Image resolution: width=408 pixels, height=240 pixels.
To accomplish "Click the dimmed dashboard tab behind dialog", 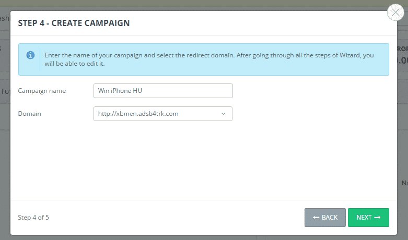I will tap(4, 18).
